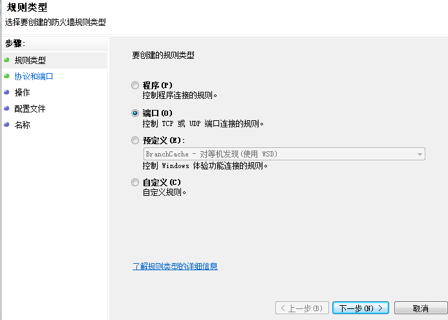The height and width of the screenshot is (320, 448).
Task: Click the blue bullet beside 名称 step
Action: (7, 125)
